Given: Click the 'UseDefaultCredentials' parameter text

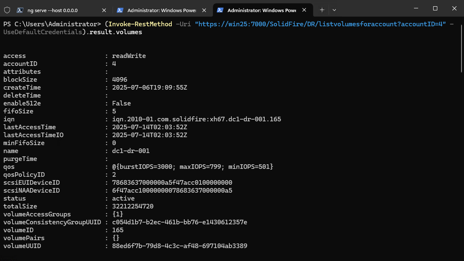Looking at the screenshot, I should [x=43, y=32].
